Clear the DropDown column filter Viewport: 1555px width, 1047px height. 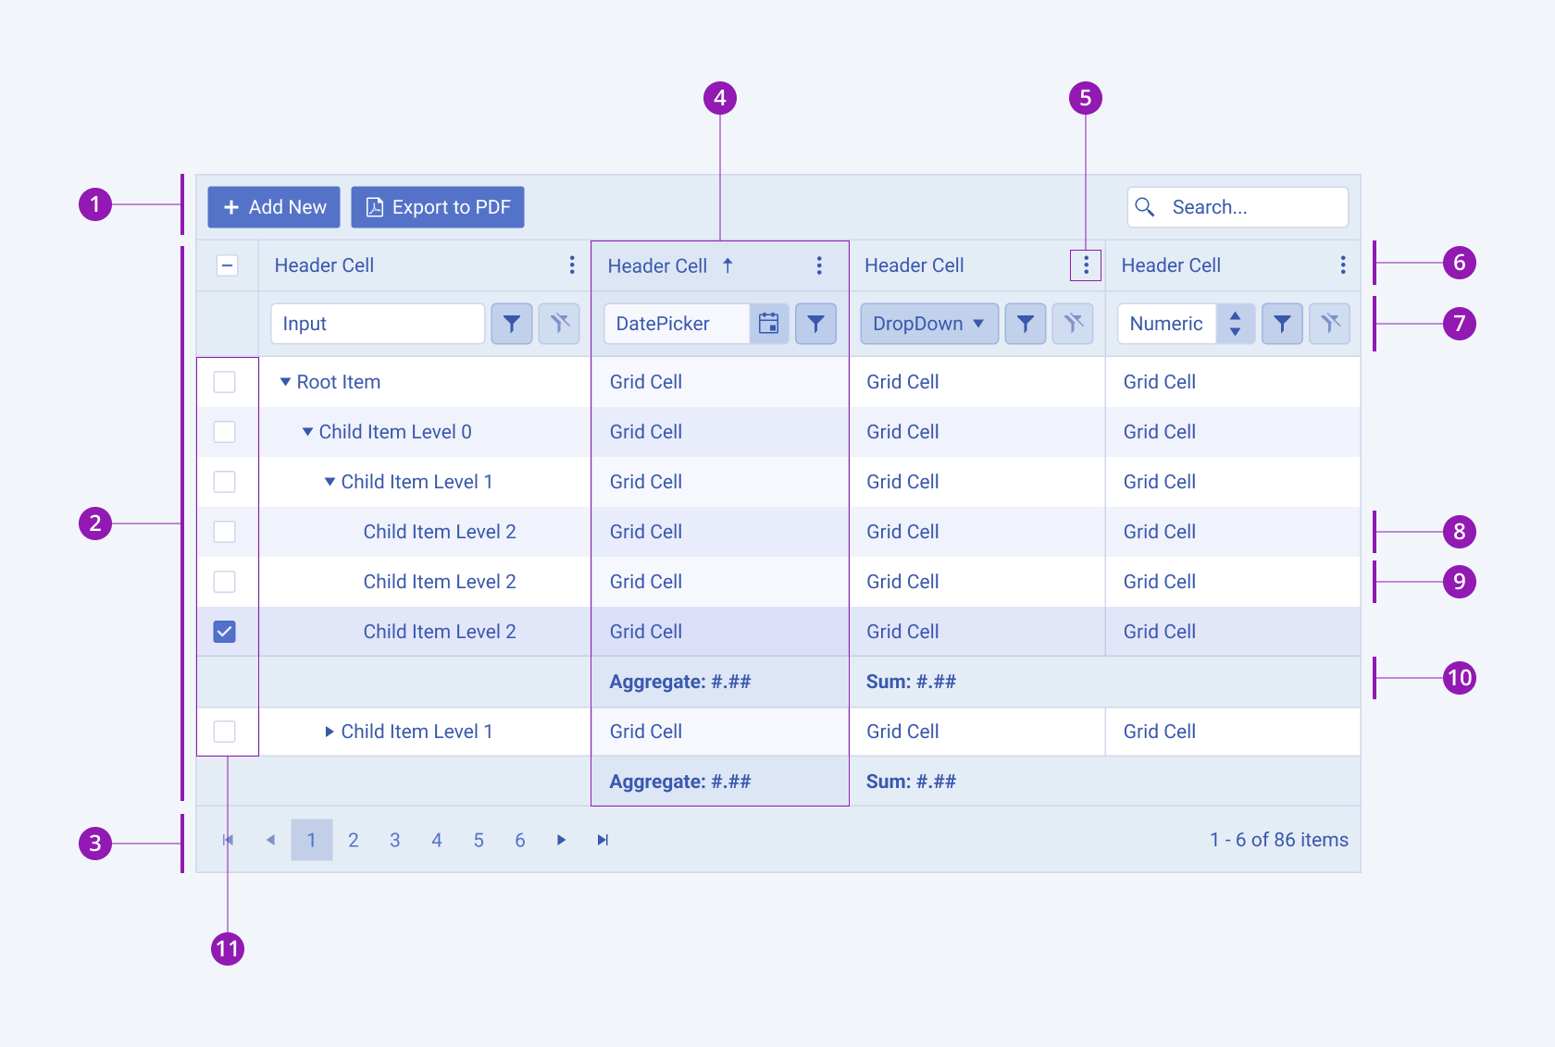pos(1073,324)
